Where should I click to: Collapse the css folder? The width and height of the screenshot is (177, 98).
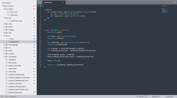click(x=4, y=18)
